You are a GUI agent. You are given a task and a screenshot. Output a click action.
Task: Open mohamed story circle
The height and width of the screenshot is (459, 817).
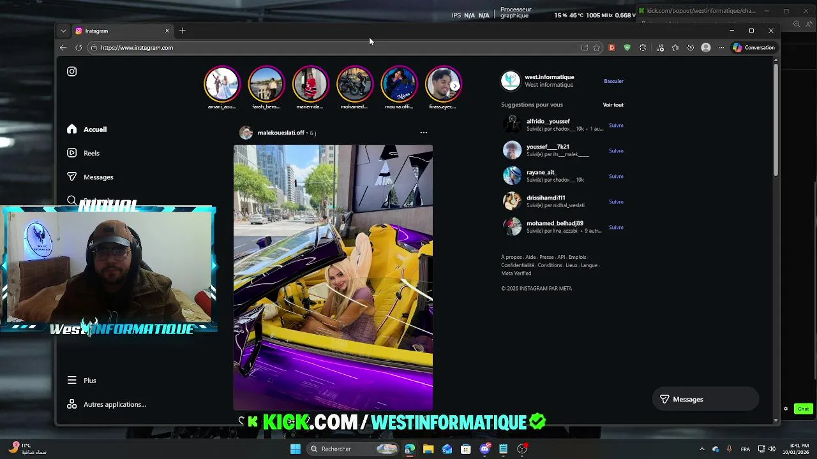[354, 84]
